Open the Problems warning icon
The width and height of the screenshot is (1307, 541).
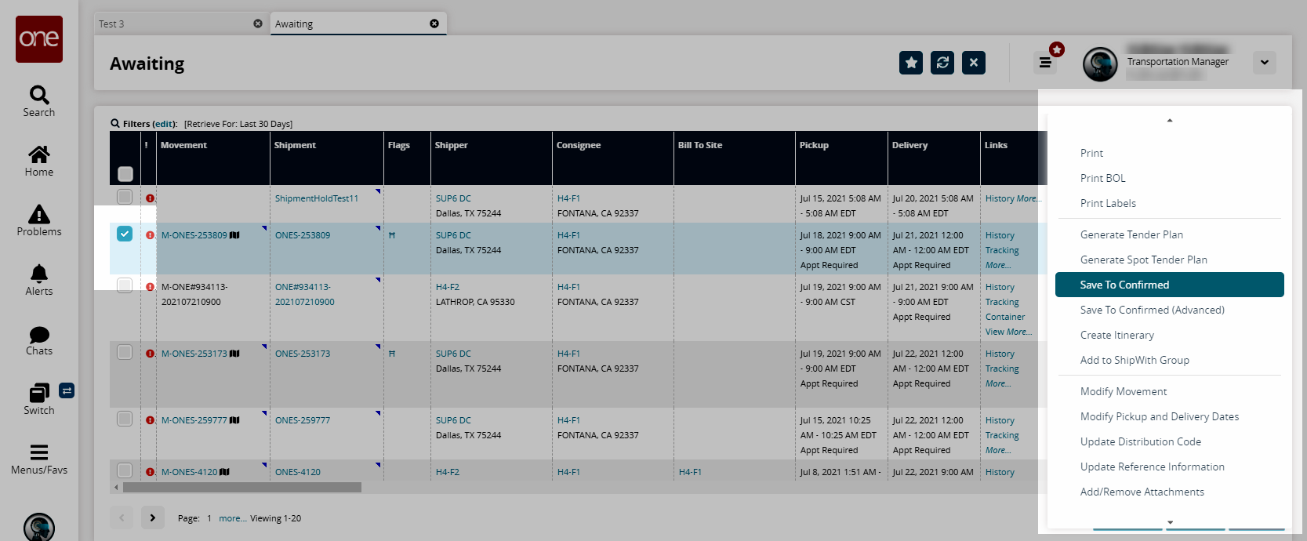[39, 214]
